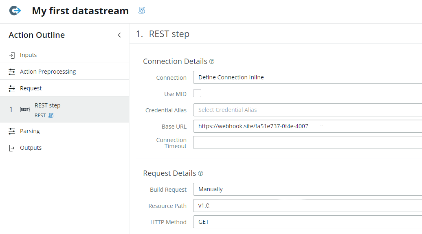The height and width of the screenshot is (234, 422).
Task: Enable the Use MID checkbox
Action: (197, 94)
